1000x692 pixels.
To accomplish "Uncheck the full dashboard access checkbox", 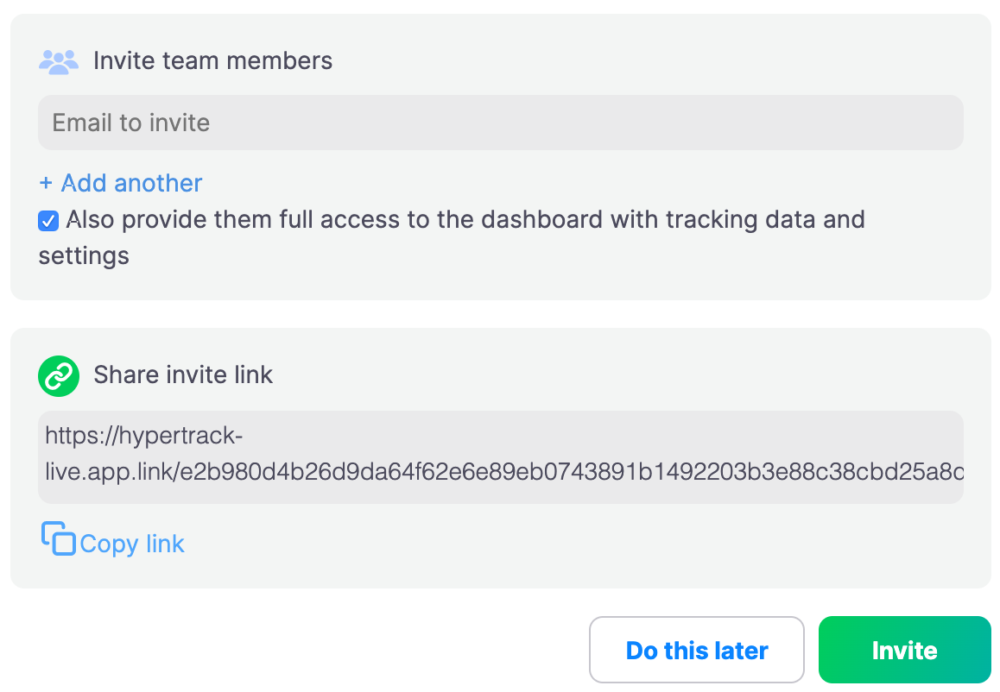I will pyautogui.click(x=48, y=221).
